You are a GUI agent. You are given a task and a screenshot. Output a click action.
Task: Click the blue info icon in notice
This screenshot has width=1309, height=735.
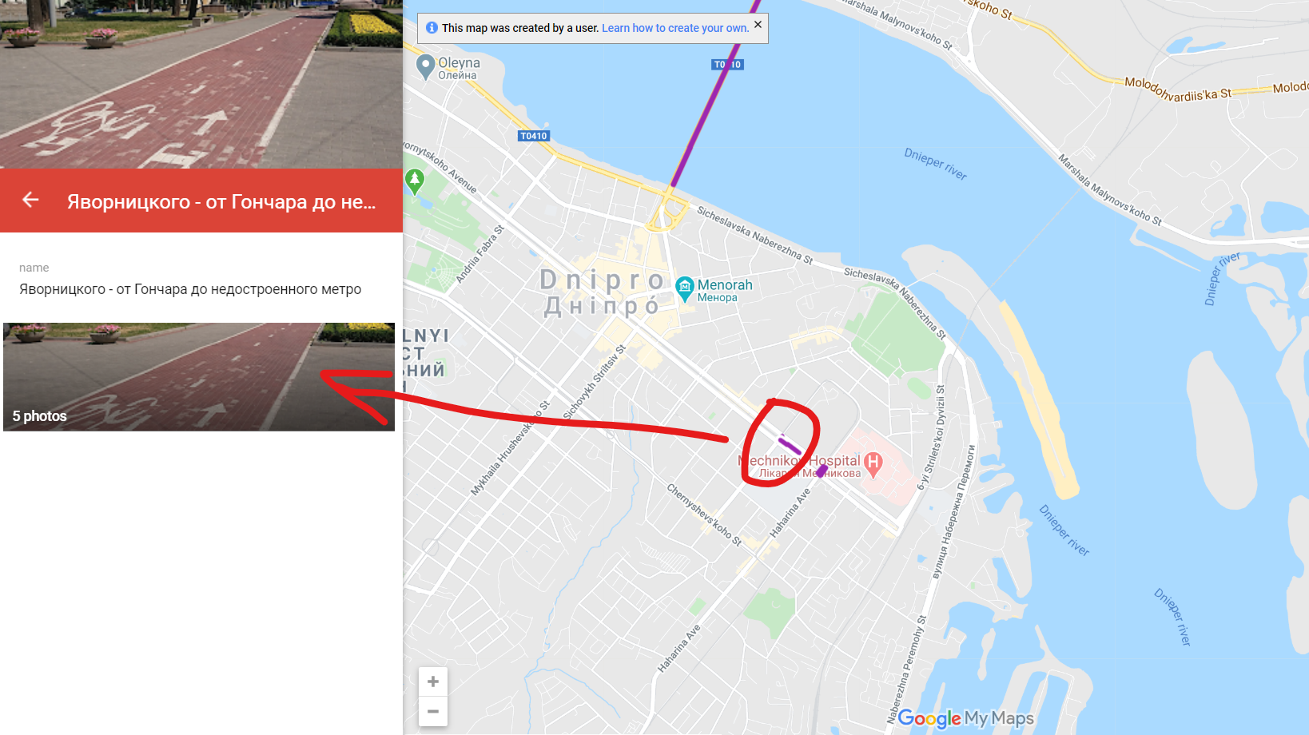pos(432,27)
